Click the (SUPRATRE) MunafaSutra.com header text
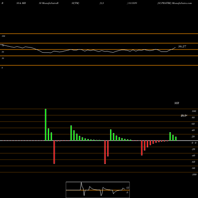Screen dimensions: 198x198 click(175, 3)
